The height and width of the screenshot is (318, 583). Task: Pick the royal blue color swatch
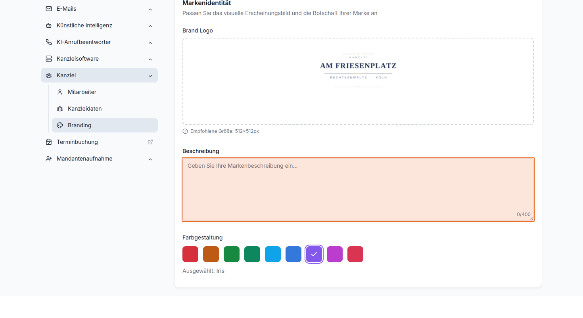coord(293,254)
